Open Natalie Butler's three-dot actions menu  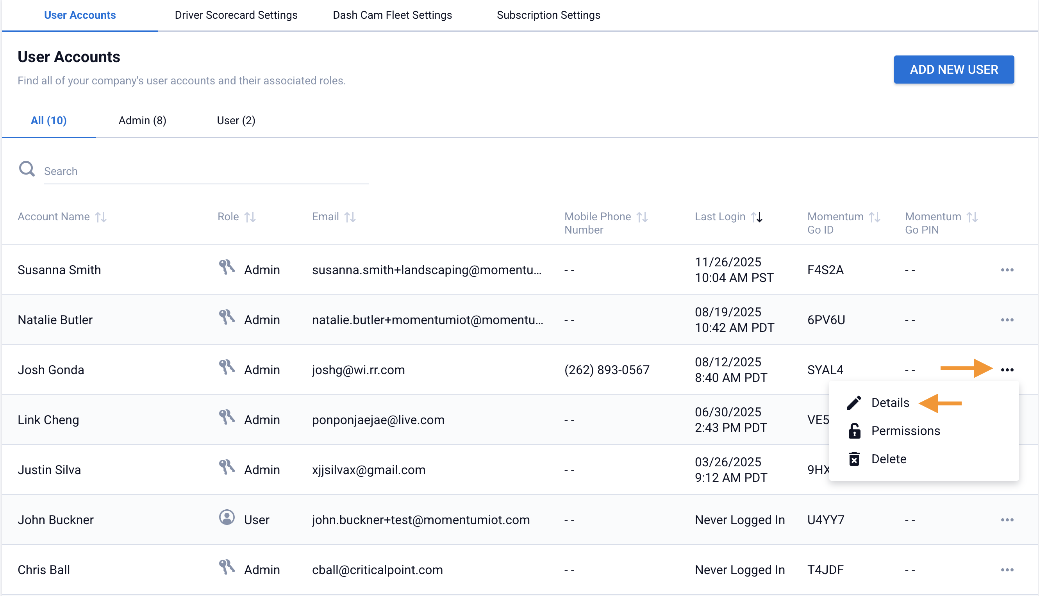[x=1007, y=320]
